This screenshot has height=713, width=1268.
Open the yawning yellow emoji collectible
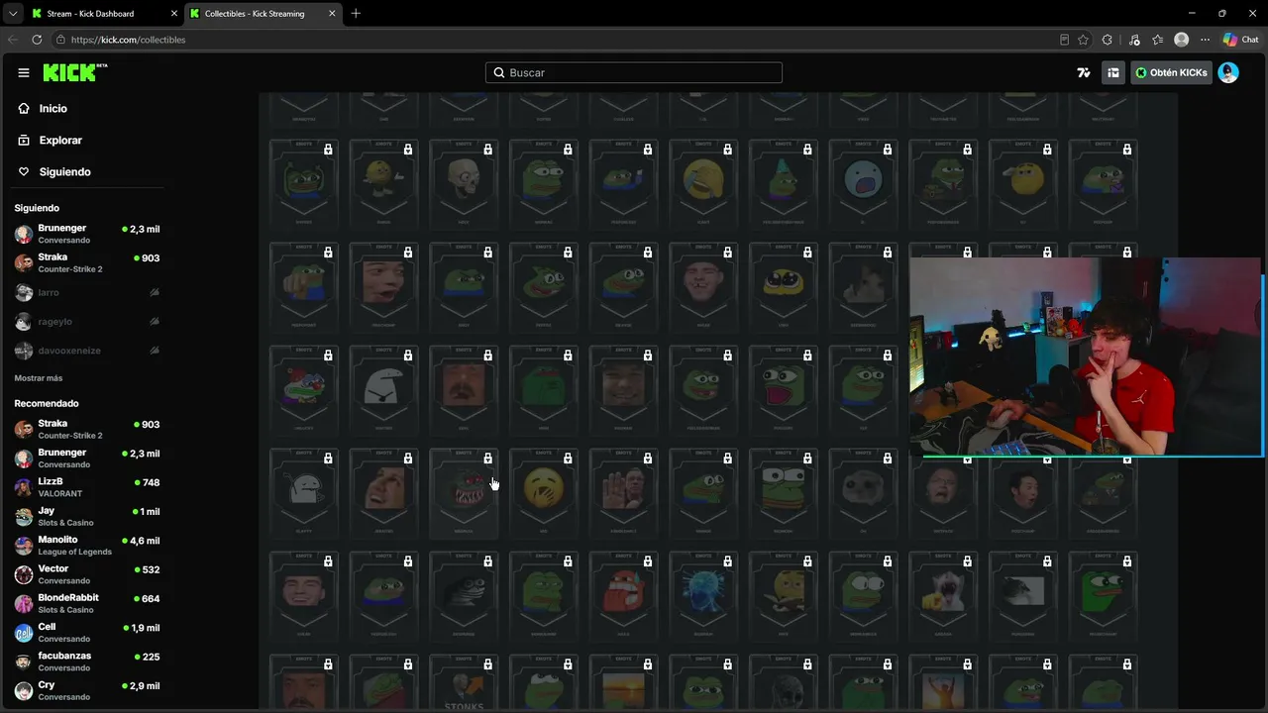coord(543,493)
